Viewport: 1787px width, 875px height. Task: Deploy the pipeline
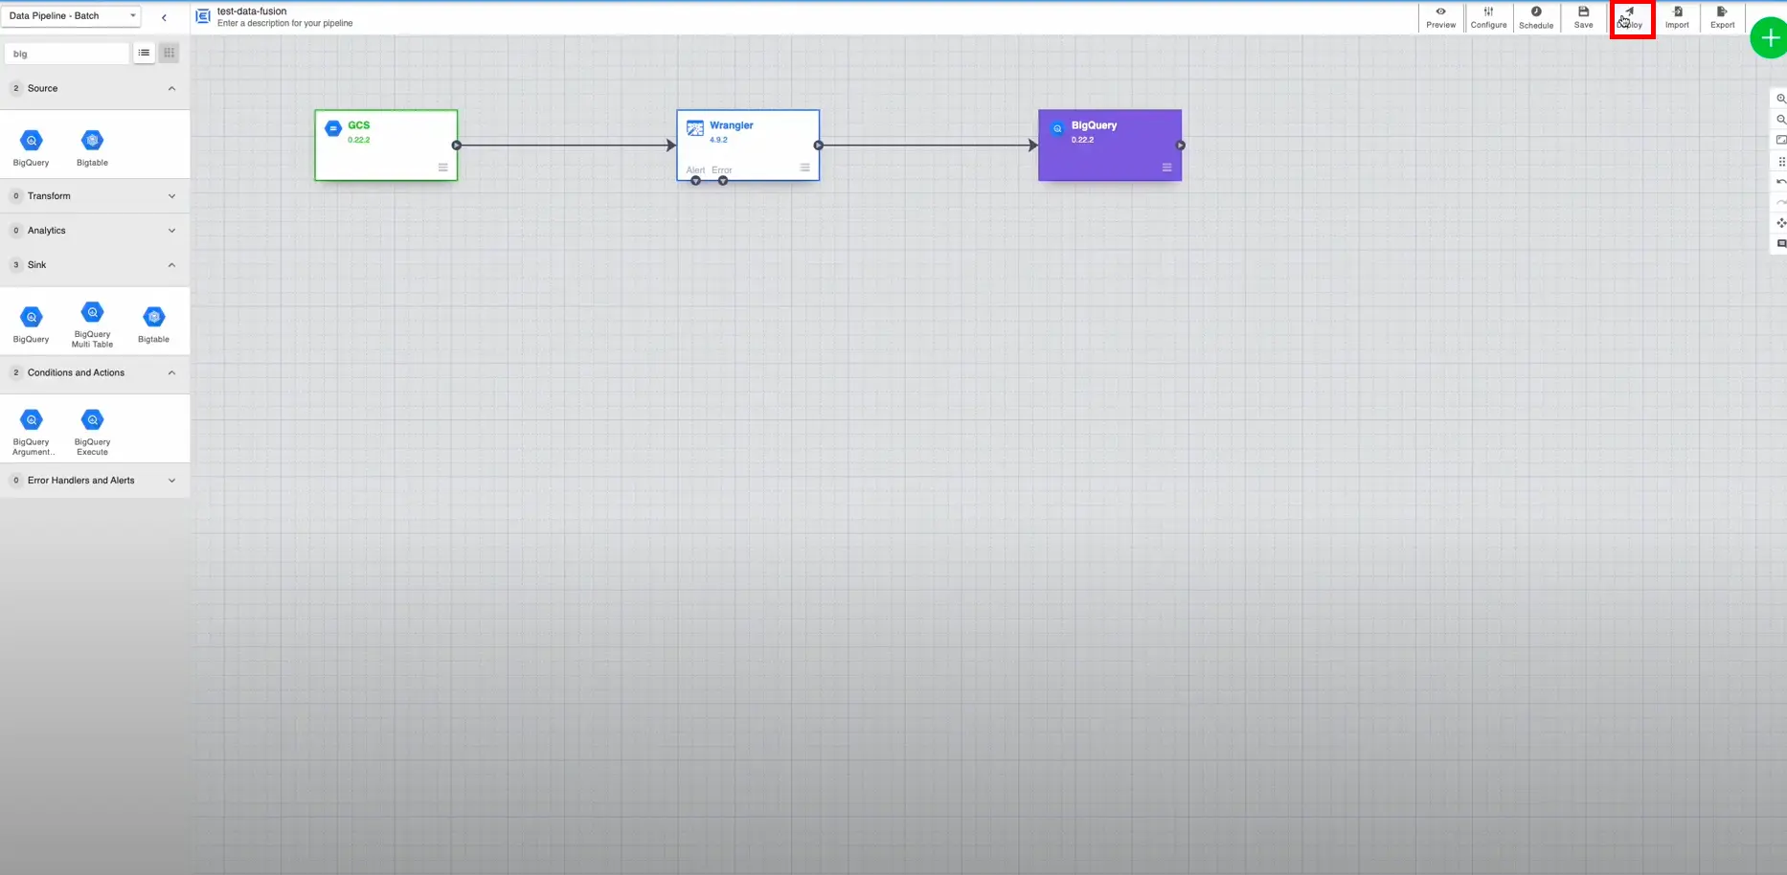tap(1630, 17)
